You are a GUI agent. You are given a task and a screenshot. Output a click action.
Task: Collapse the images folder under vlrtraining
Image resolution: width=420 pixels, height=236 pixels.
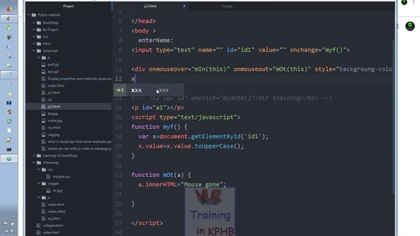click(39, 184)
